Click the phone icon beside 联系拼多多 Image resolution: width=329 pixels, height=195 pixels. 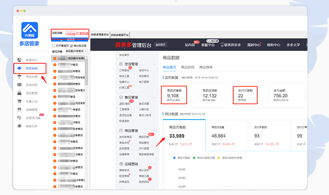coord(222,45)
